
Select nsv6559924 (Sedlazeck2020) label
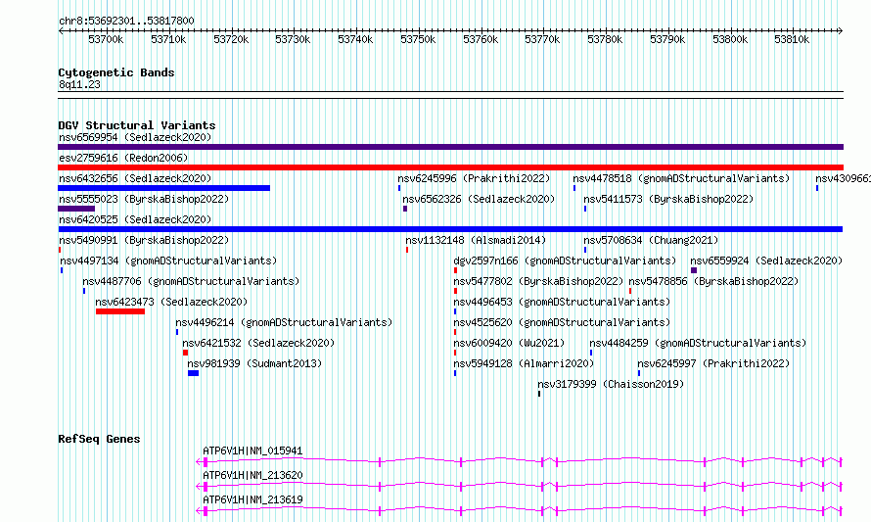coord(766,261)
